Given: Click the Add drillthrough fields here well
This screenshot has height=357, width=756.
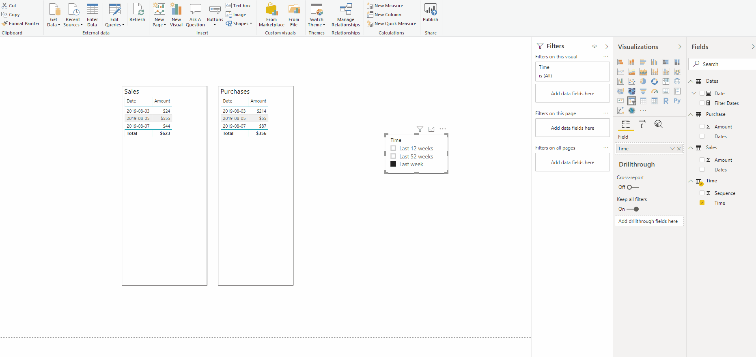Looking at the screenshot, I should click(649, 221).
